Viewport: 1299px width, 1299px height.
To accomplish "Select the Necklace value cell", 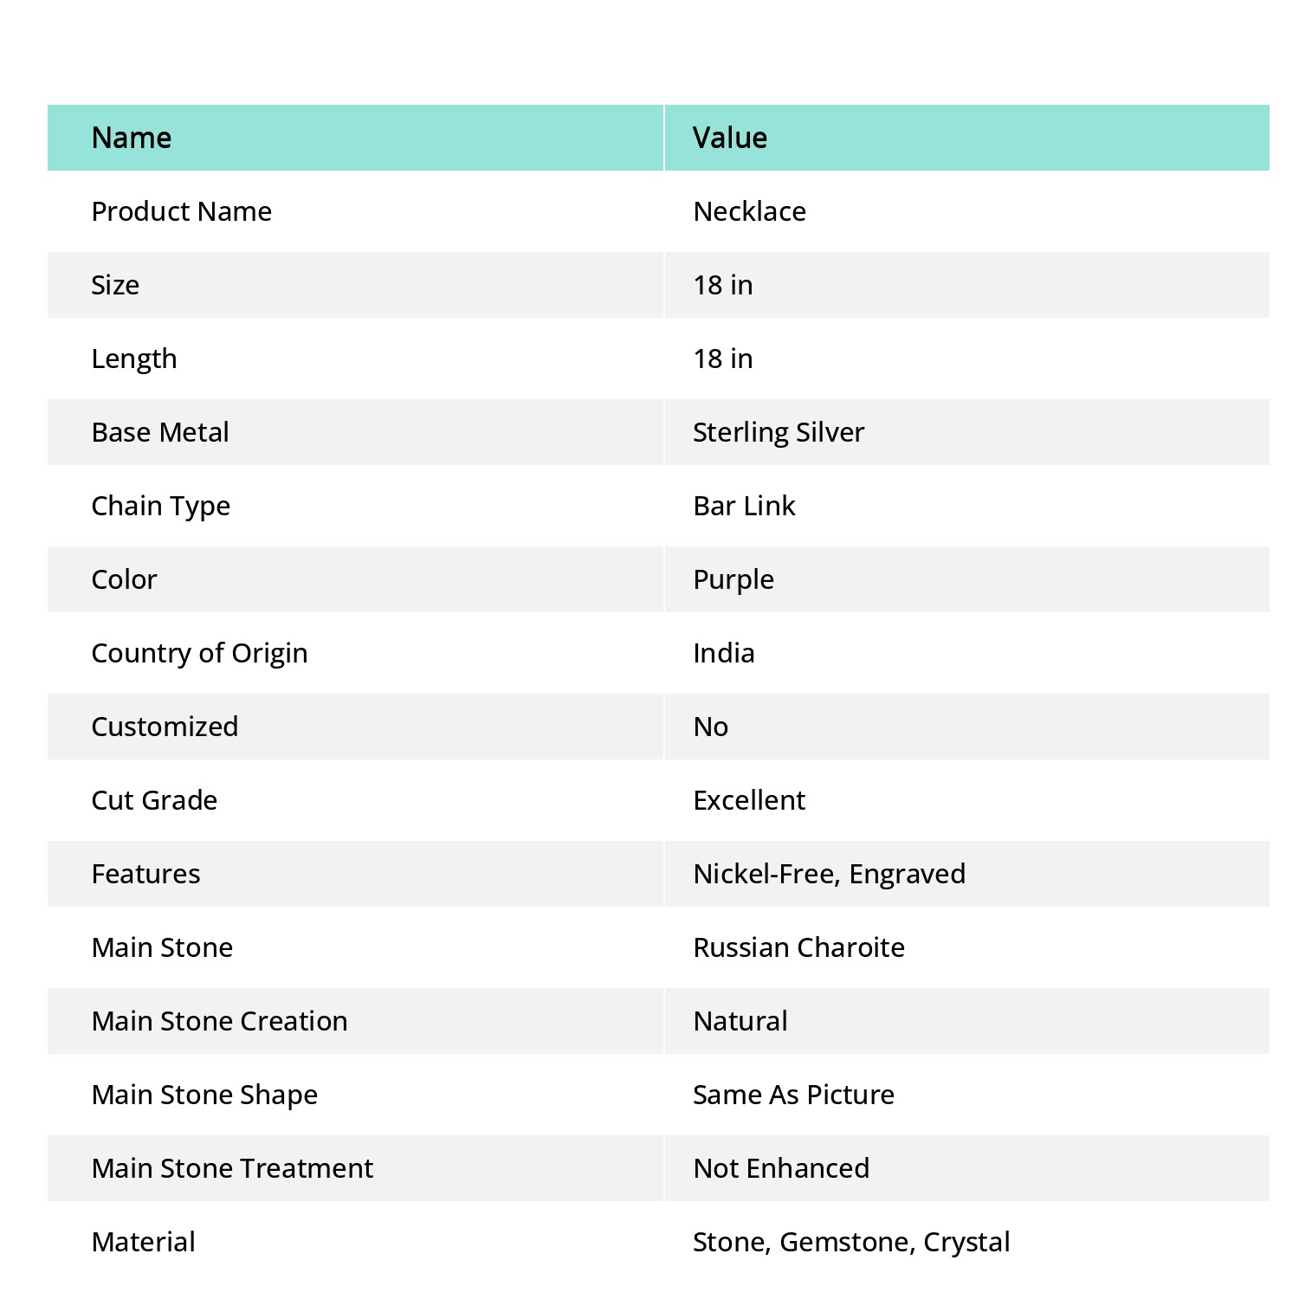I will point(967,211).
